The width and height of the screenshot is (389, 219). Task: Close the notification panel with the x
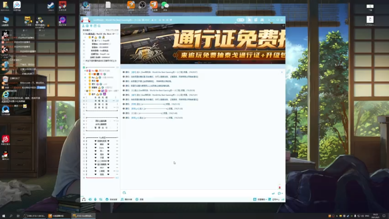[x=282, y=72]
